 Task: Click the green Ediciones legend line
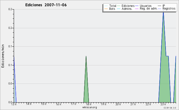[x=119, y=6]
